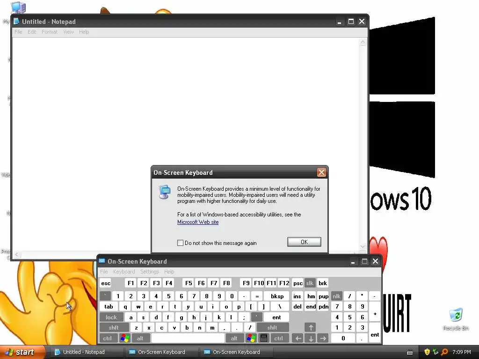Toggle the right alt key
This screenshot has width=479, height=359.
click(234, 338)
